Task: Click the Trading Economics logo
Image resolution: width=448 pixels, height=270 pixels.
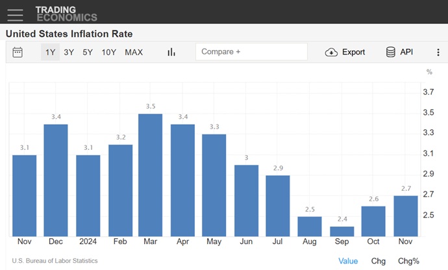Action: point(66,14)
